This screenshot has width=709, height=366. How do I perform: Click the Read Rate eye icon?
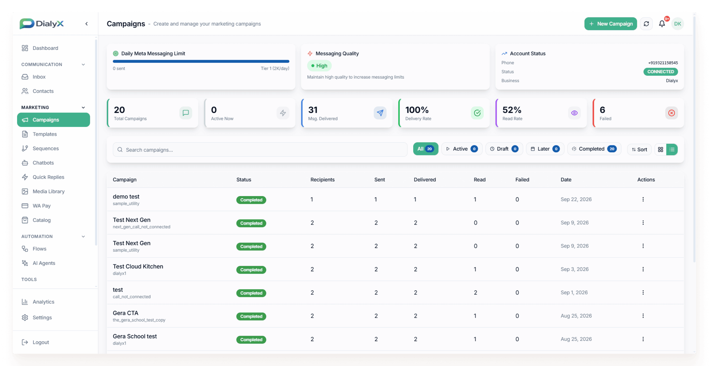[x=574, y=113]
